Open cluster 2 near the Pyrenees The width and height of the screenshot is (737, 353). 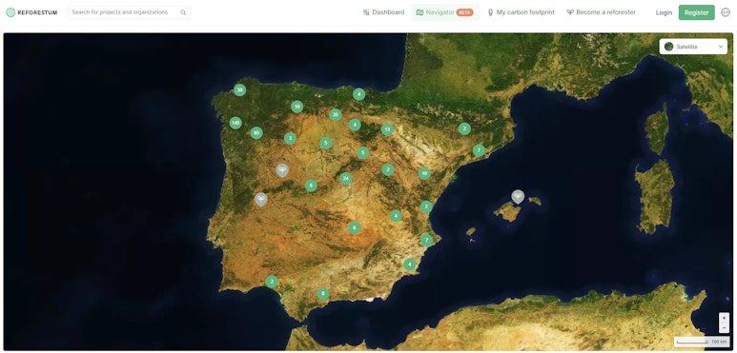pyautogui.click(x=464, y=128)
